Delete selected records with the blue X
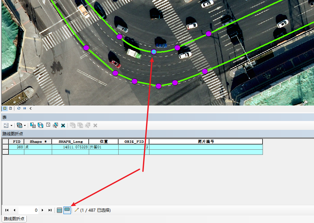Viewport: 314px width, 223px height. pyautogui.click(x=63, y=125)
